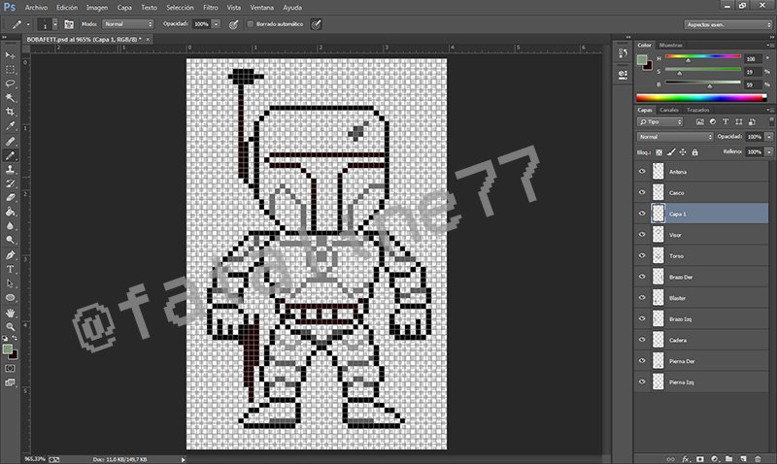Select the Zoom tool

tap(10, 327)
